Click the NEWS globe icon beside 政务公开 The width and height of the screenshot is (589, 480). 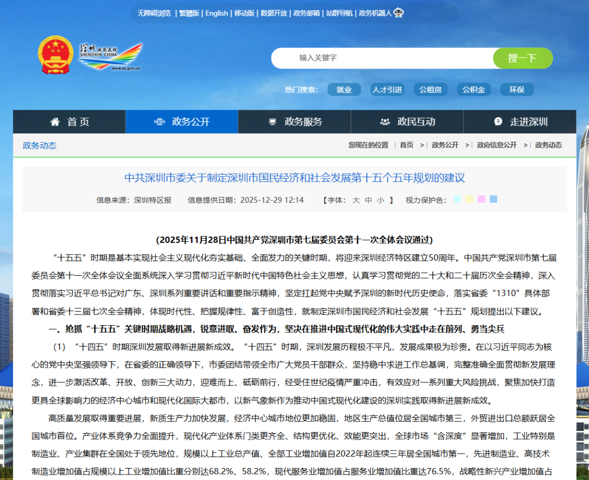[x=160, y=121]
